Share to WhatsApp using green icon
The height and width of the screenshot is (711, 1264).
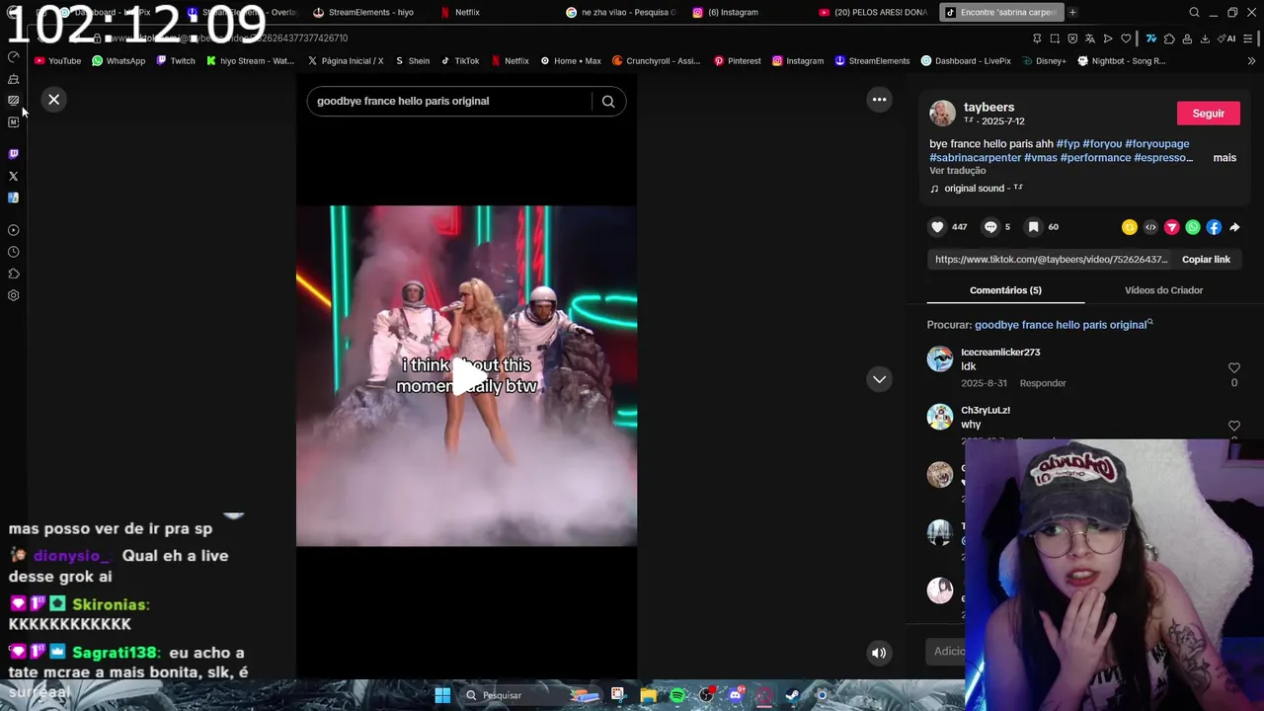point(1193,227)
